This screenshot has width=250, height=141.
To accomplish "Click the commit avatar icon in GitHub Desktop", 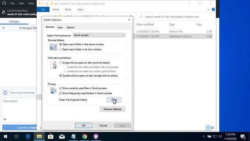I will (5, 92).
